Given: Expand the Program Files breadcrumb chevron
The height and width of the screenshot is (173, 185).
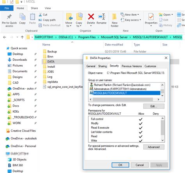Looking at the screenshot, I should pyautogui.click(x=98, y=37).
